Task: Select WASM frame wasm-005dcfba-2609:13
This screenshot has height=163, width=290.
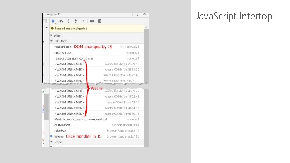Action: click(97, 64)
